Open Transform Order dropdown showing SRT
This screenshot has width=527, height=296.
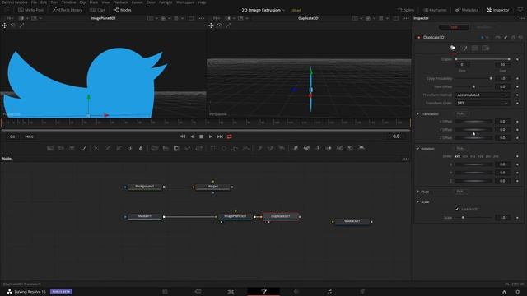click(x=483, y=103)
